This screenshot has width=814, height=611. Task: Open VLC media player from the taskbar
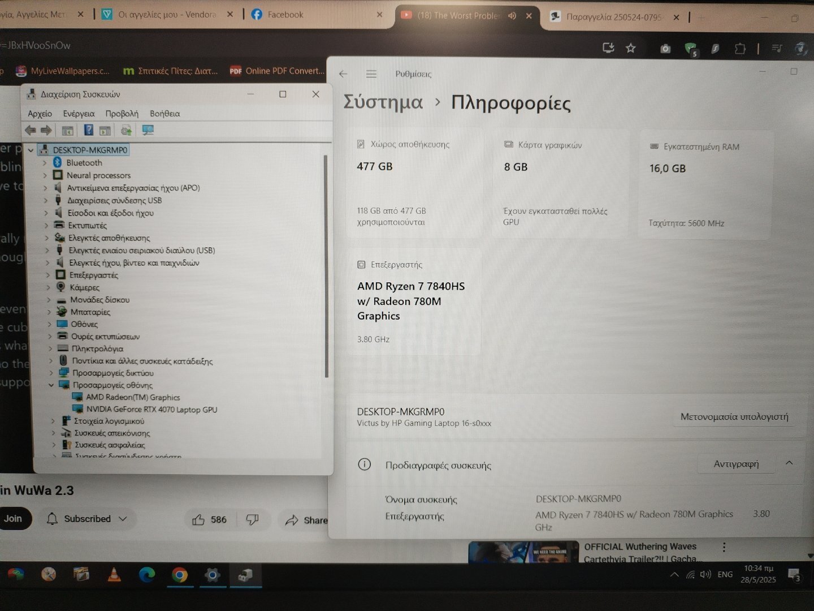[114, 575]
